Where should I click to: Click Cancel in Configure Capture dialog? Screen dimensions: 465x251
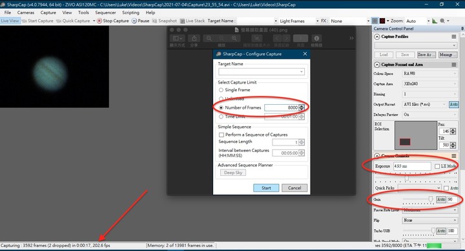(x=294, y=188)
